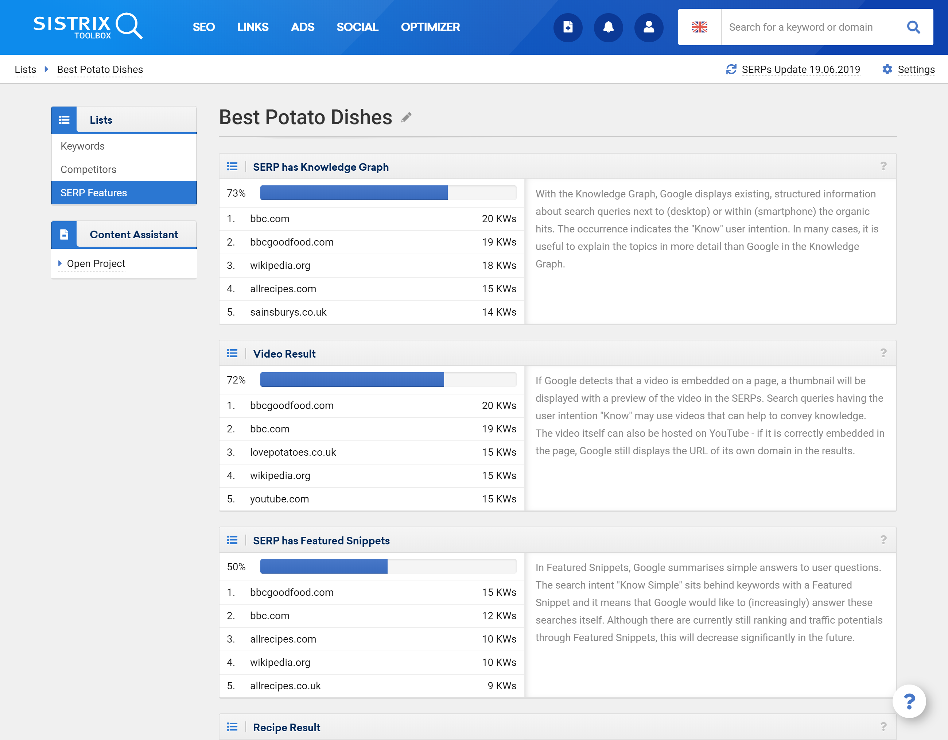Viewport: 948px width, 740px height.
Task: Open help for Recipe Result box
Action: click(x=883, y=726)
